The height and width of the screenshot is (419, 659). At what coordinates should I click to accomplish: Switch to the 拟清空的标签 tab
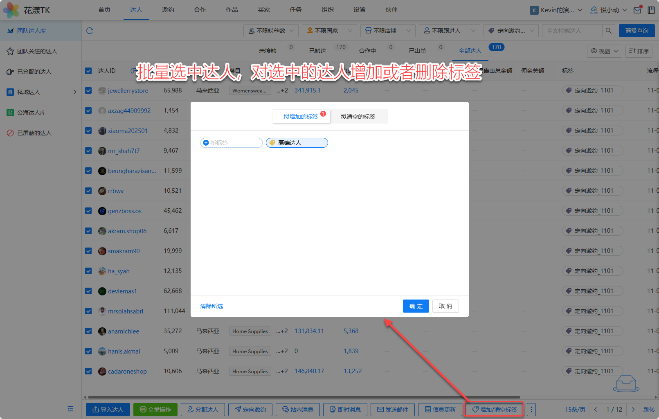click(x=358, y=117)
